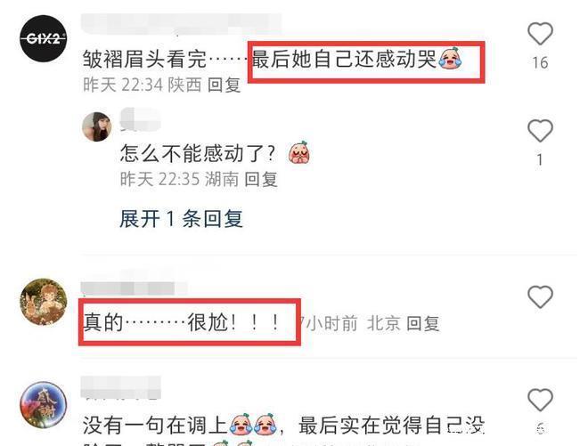Like the '真的………很尬' comment

[540, 296]
